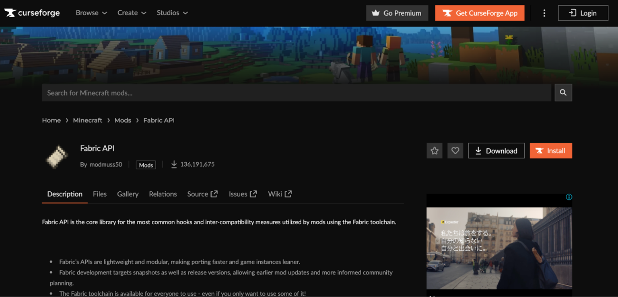Image resolution: width=618 pixels, height=297 pixels.
Task: Click the ad info icon
Action: [x=569, y=197]
